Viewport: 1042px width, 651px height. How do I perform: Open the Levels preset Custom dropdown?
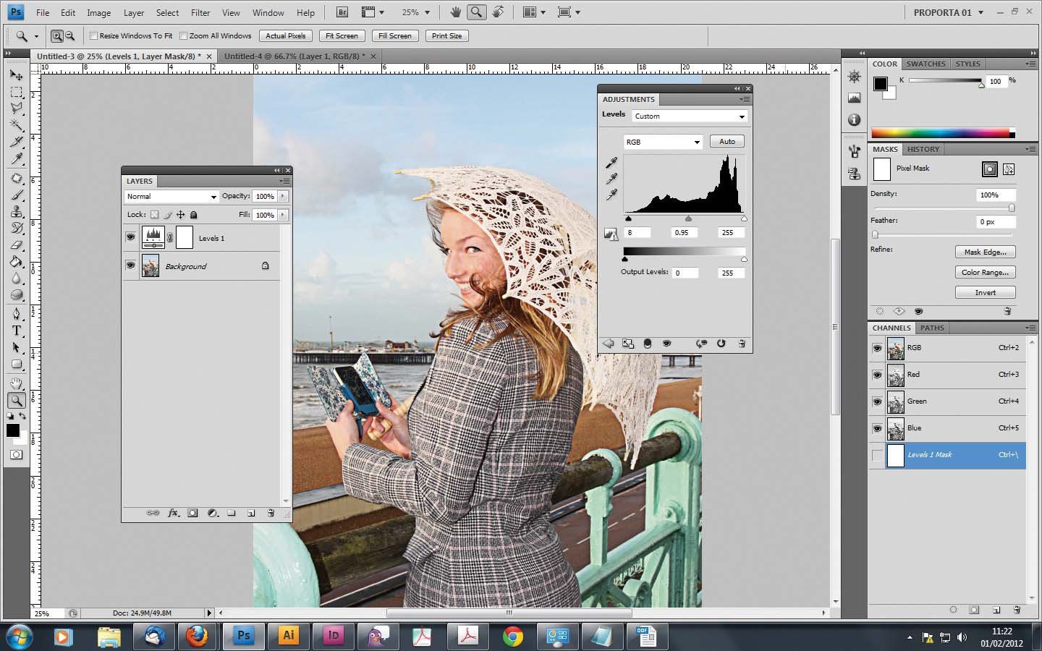click(x=689, y=116)
